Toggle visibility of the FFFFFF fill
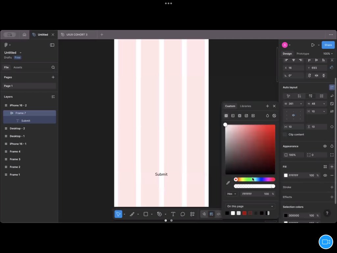This screenshot has width=337, height=253. tap(325, 175)
